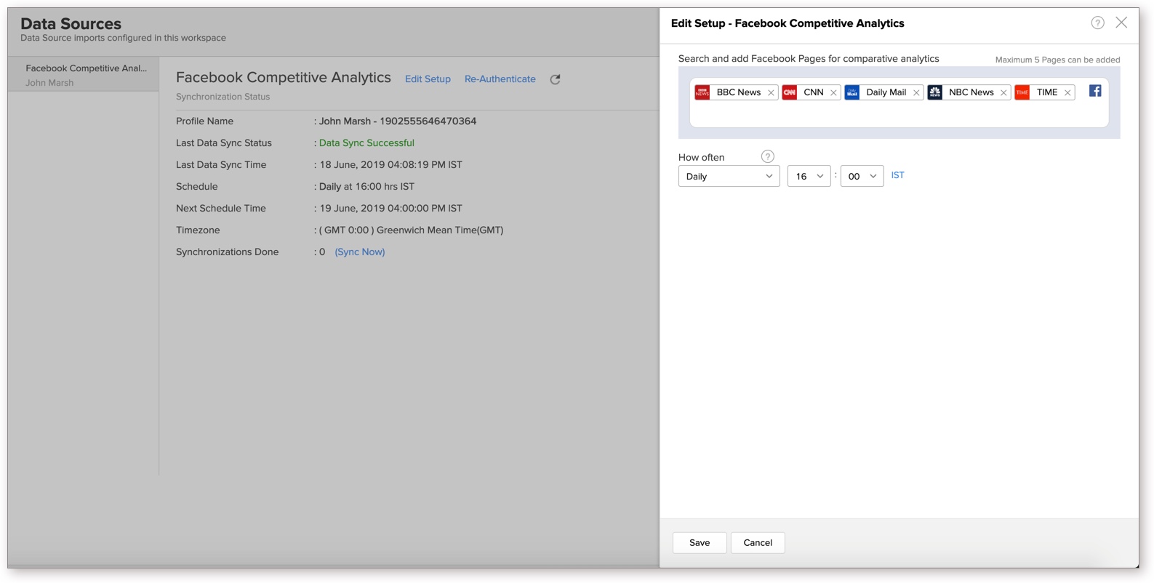
Task: Remove the Daily Mail page tag
Action: [916, 93]
